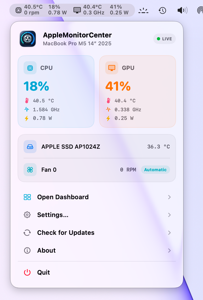
Task: Click the CPU frequency waveform icon
Action: (27, 109)
